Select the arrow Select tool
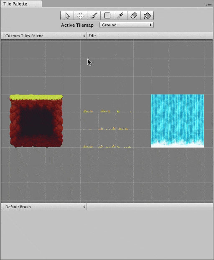Screen dimensions: 214x260 point(67,15)
